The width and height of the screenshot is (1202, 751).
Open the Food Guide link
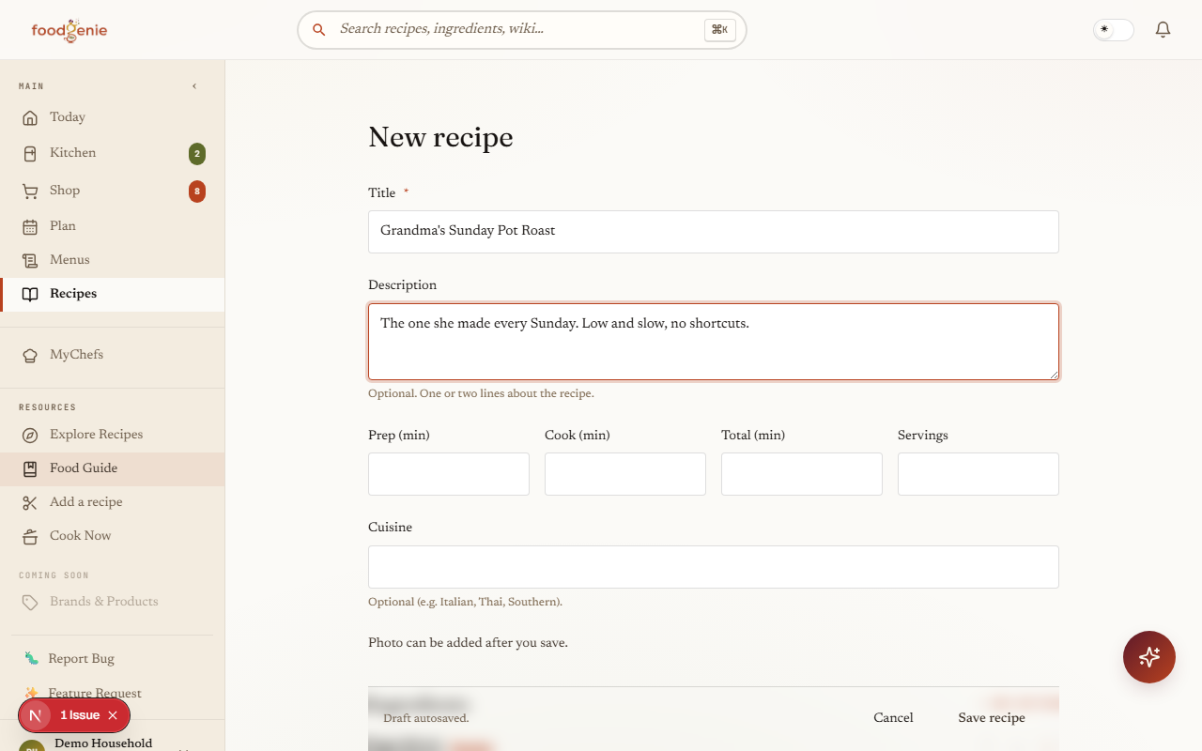pos(113,468)
